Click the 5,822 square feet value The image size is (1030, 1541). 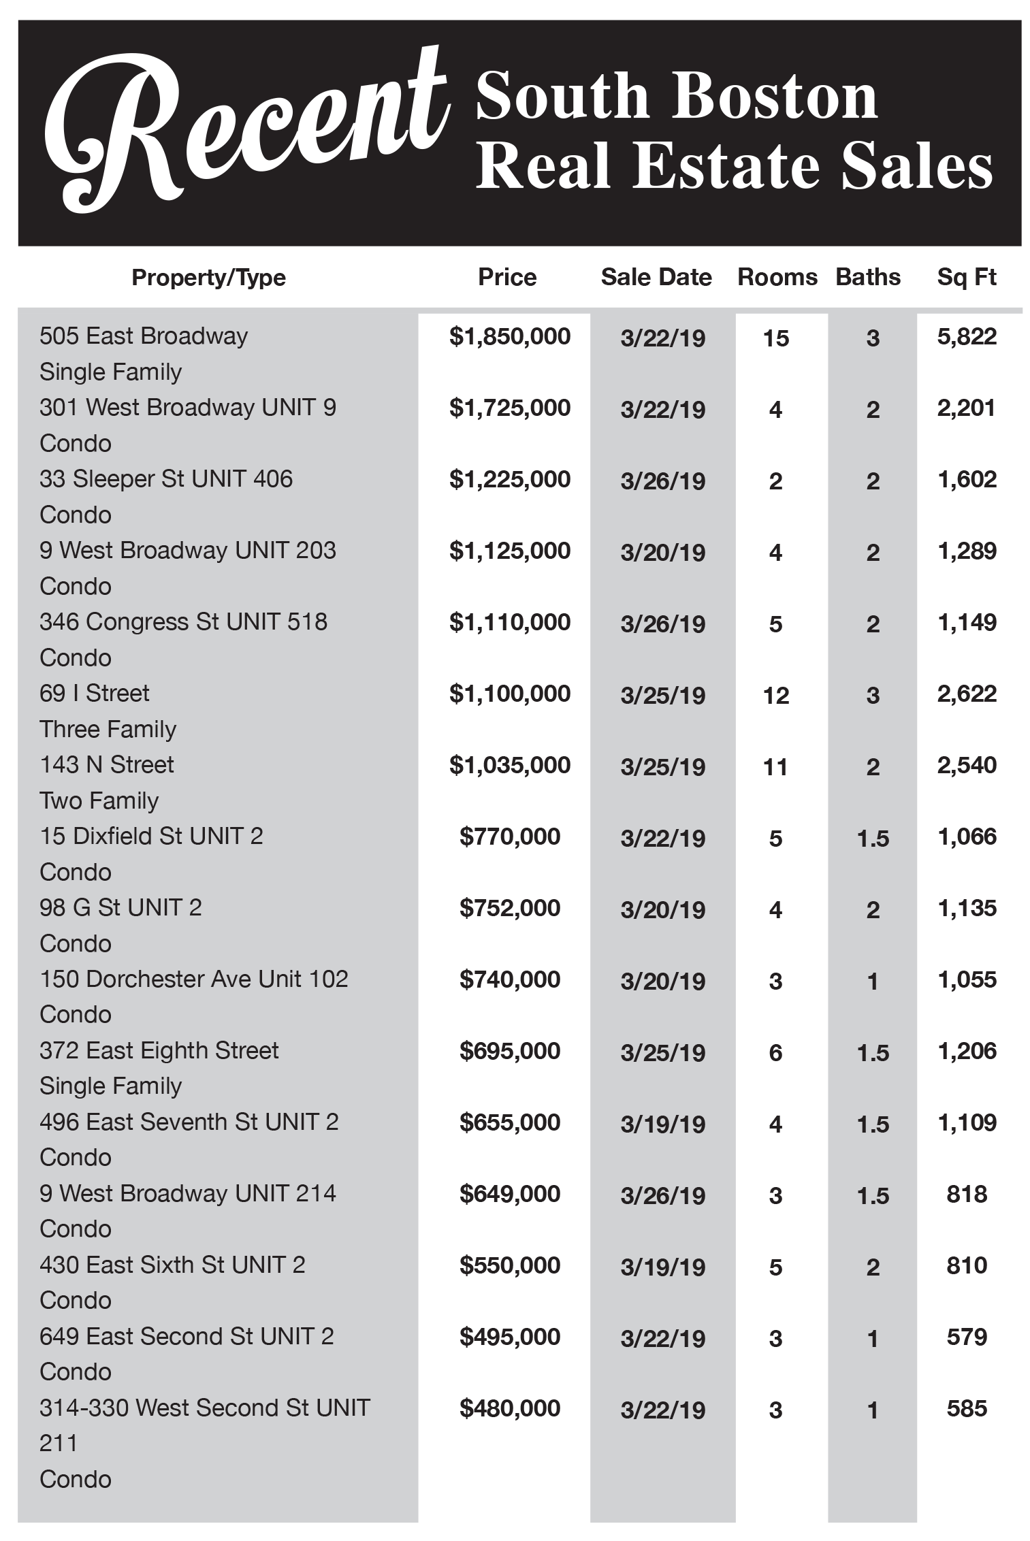point(967,336)
